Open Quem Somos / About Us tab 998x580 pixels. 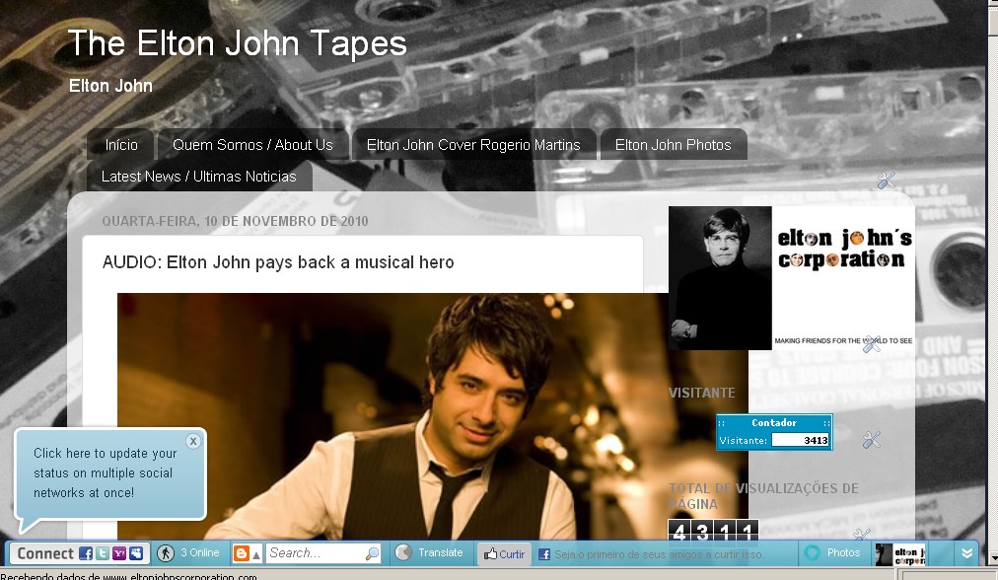(x=252, y=145)
